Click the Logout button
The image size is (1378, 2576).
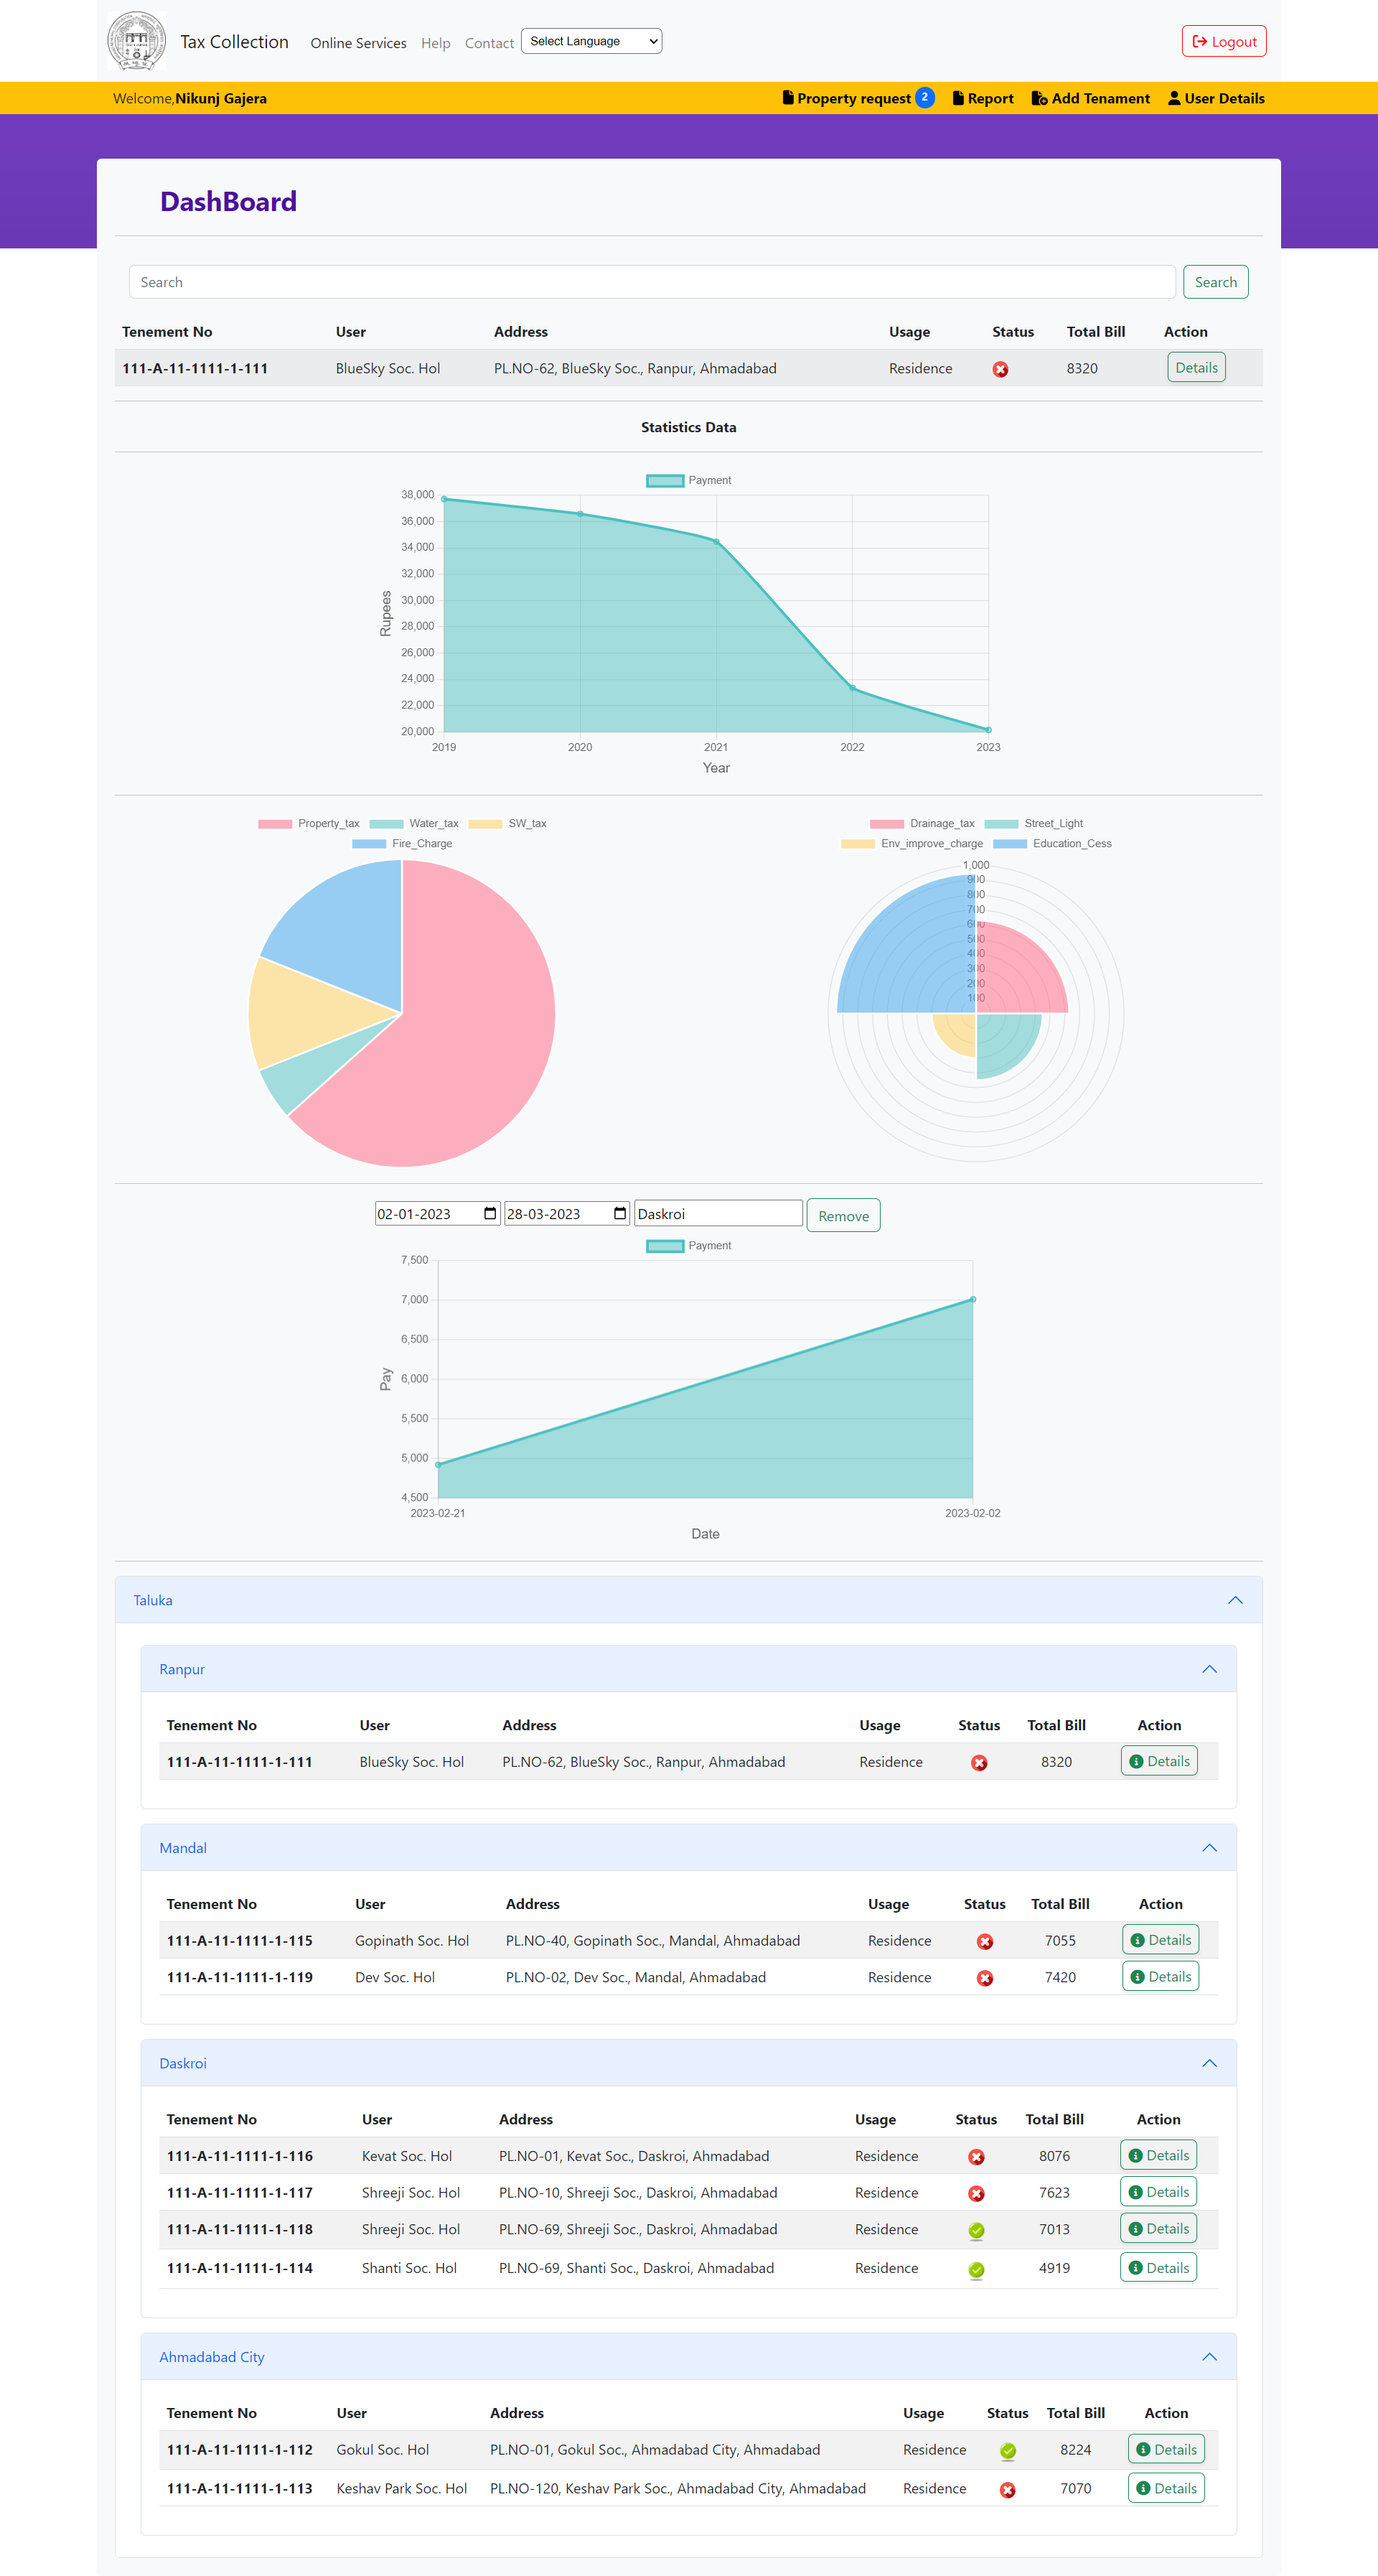coord(1223,41)
